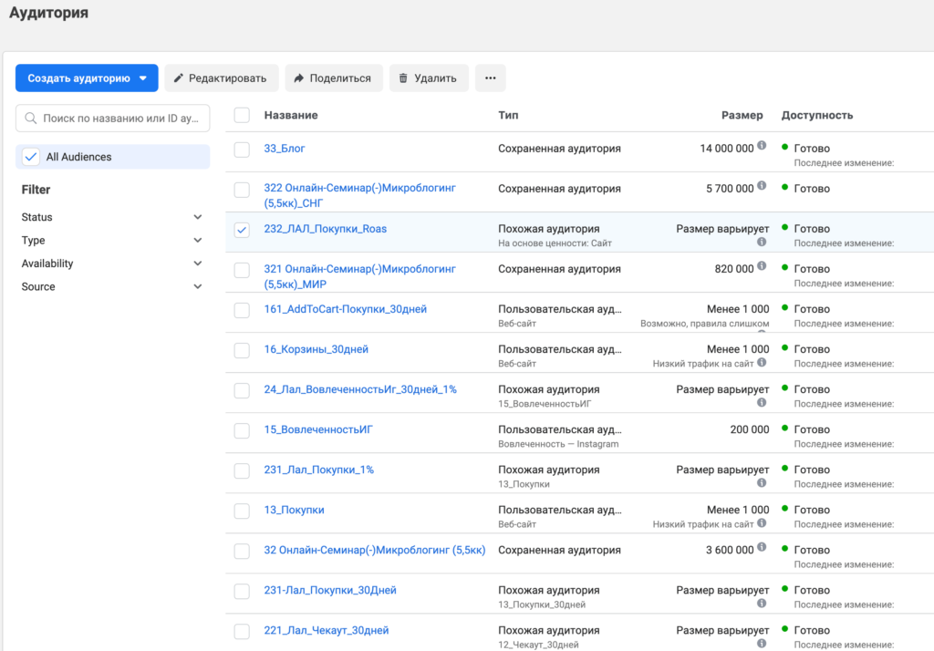Click info icon next to 16_Корзины_30дней low traffic note
This screenshot has height=651, width=934.
(x=762, y=363)
